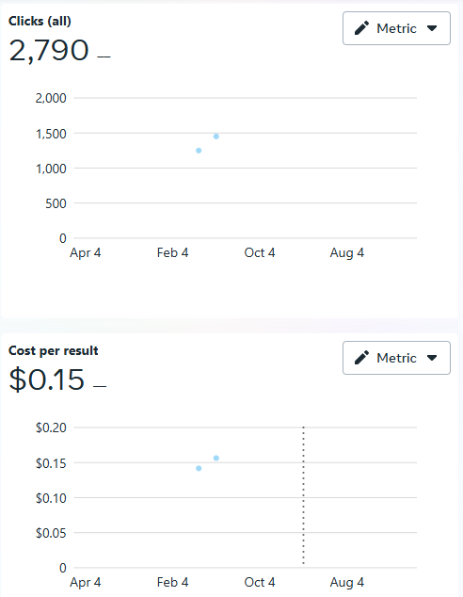This screenshot has width=463, height=597.
Task: Select the lower data point in Clicks chart
Action: pos(199,151)
